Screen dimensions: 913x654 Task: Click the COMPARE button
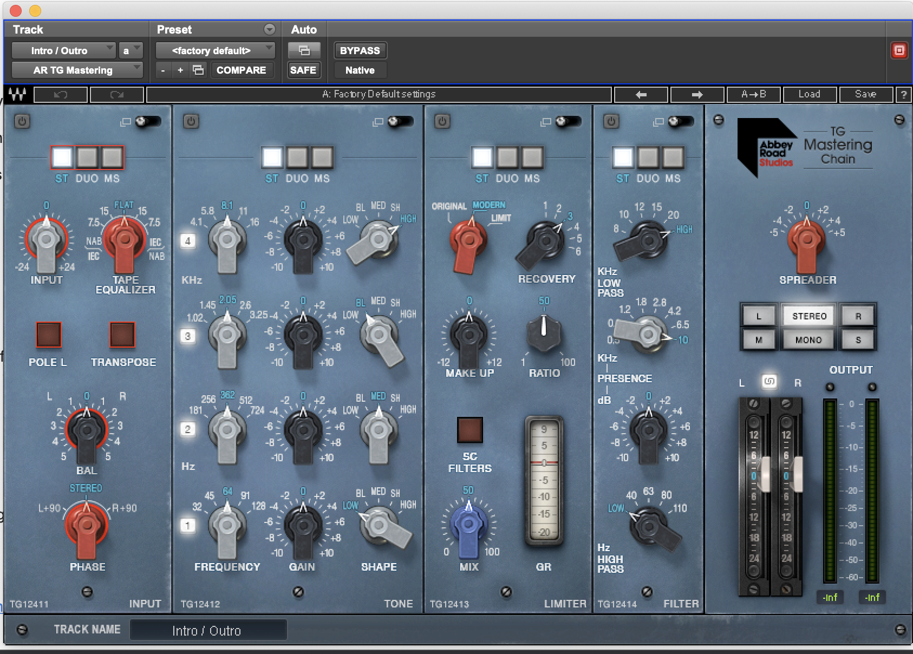(241, 70)
